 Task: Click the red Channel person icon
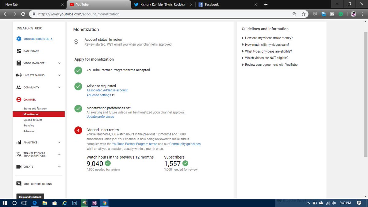pos(19,100)
